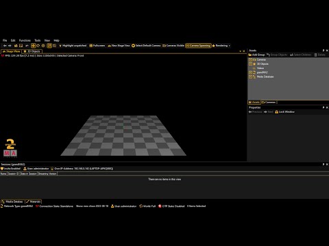Close the Stage View document tab

click(x=244, y=51)
